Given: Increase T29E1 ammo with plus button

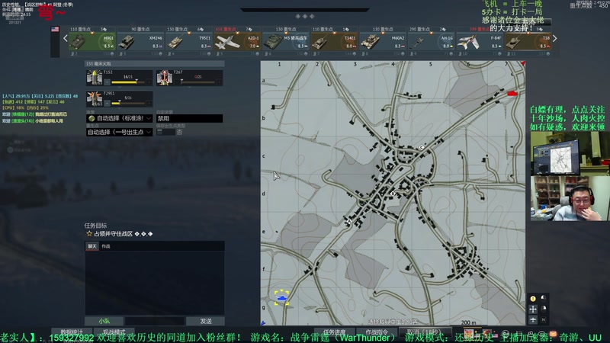Looking at the screenshot, I should 149,104.
